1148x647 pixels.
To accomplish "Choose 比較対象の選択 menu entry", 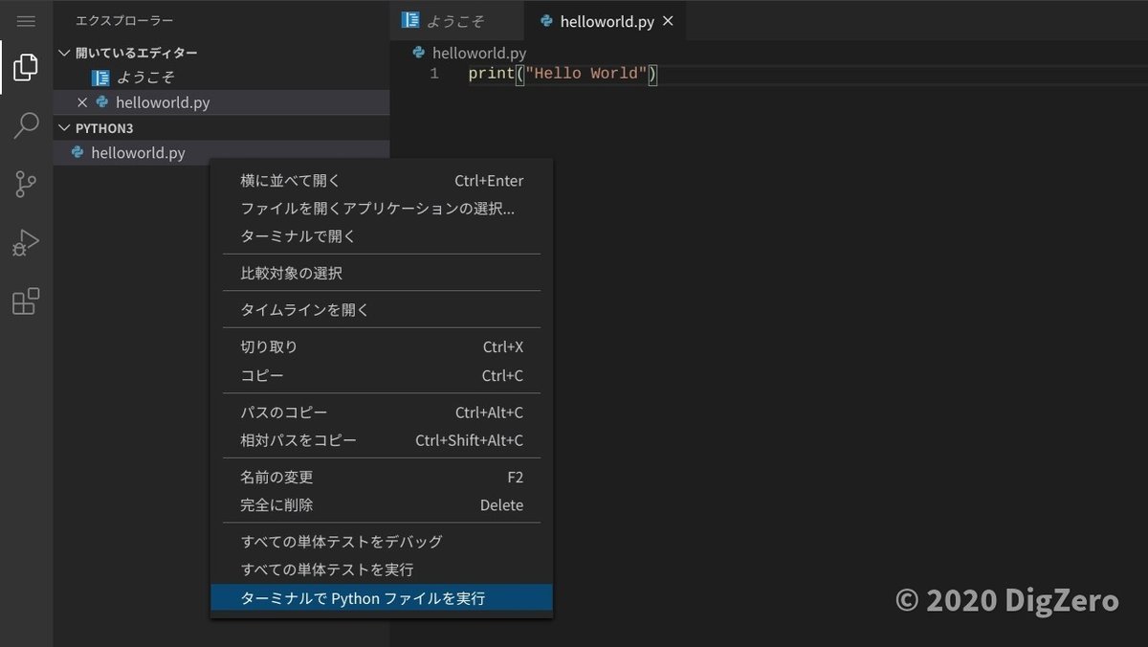I will coord(382,273).
